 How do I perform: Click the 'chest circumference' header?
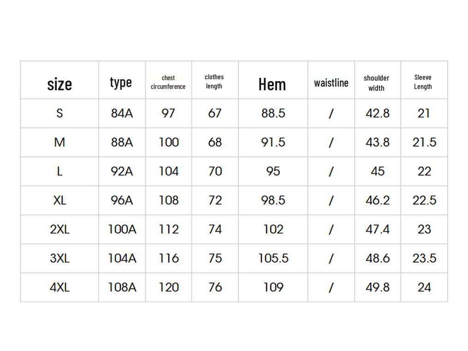(168, 82)
